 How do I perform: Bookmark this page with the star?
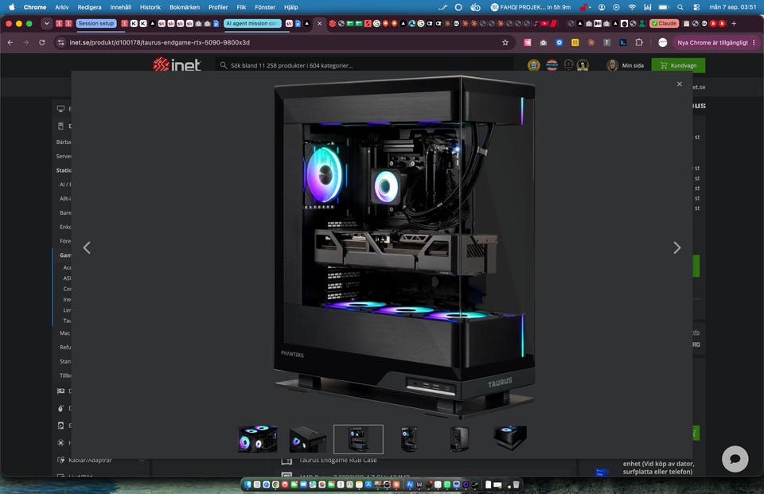coord(505,42)
